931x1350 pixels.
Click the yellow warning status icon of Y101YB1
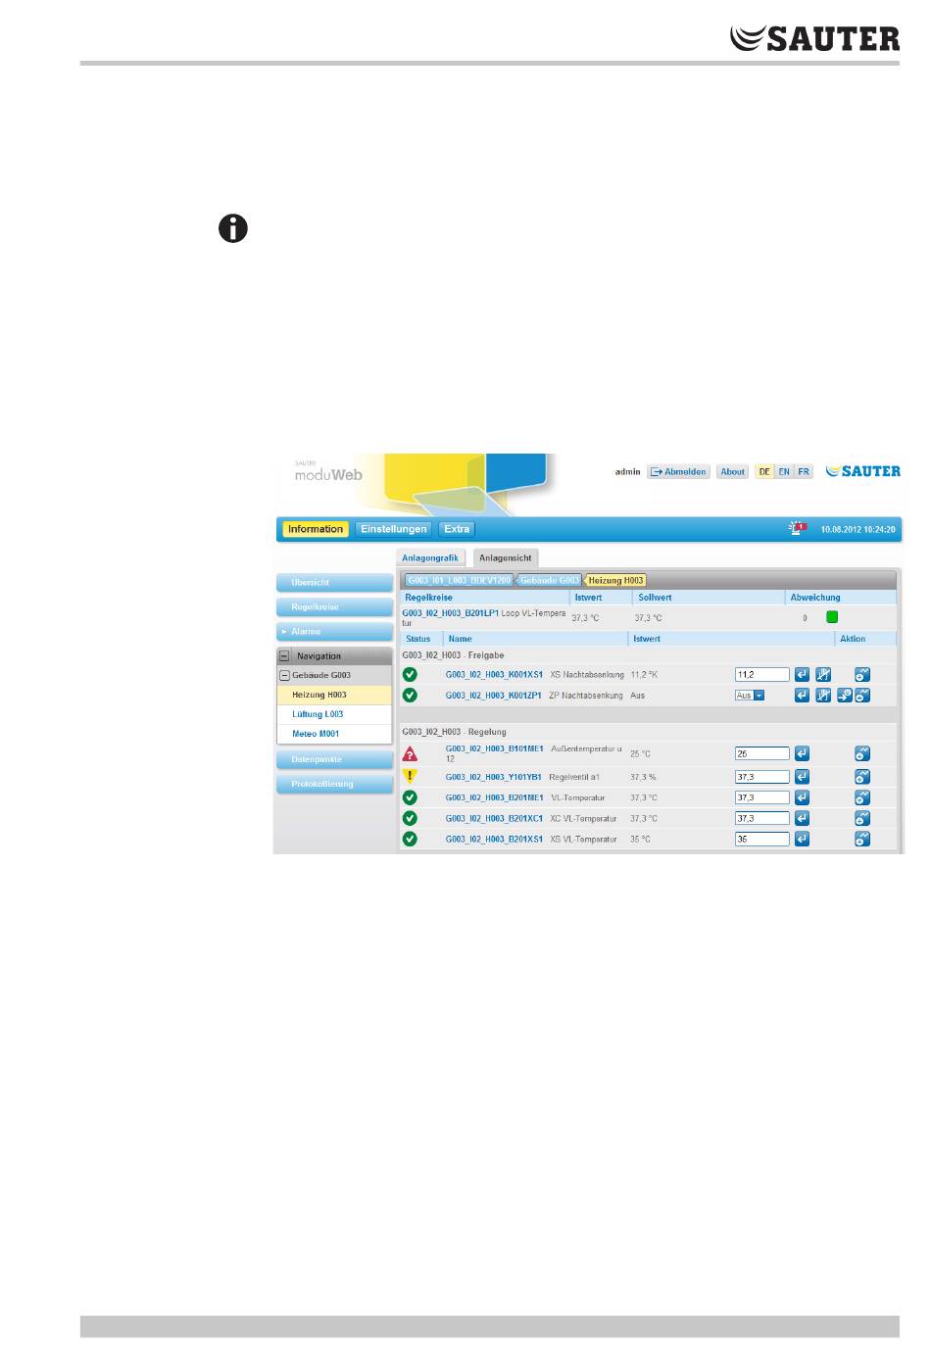(411, 776)
